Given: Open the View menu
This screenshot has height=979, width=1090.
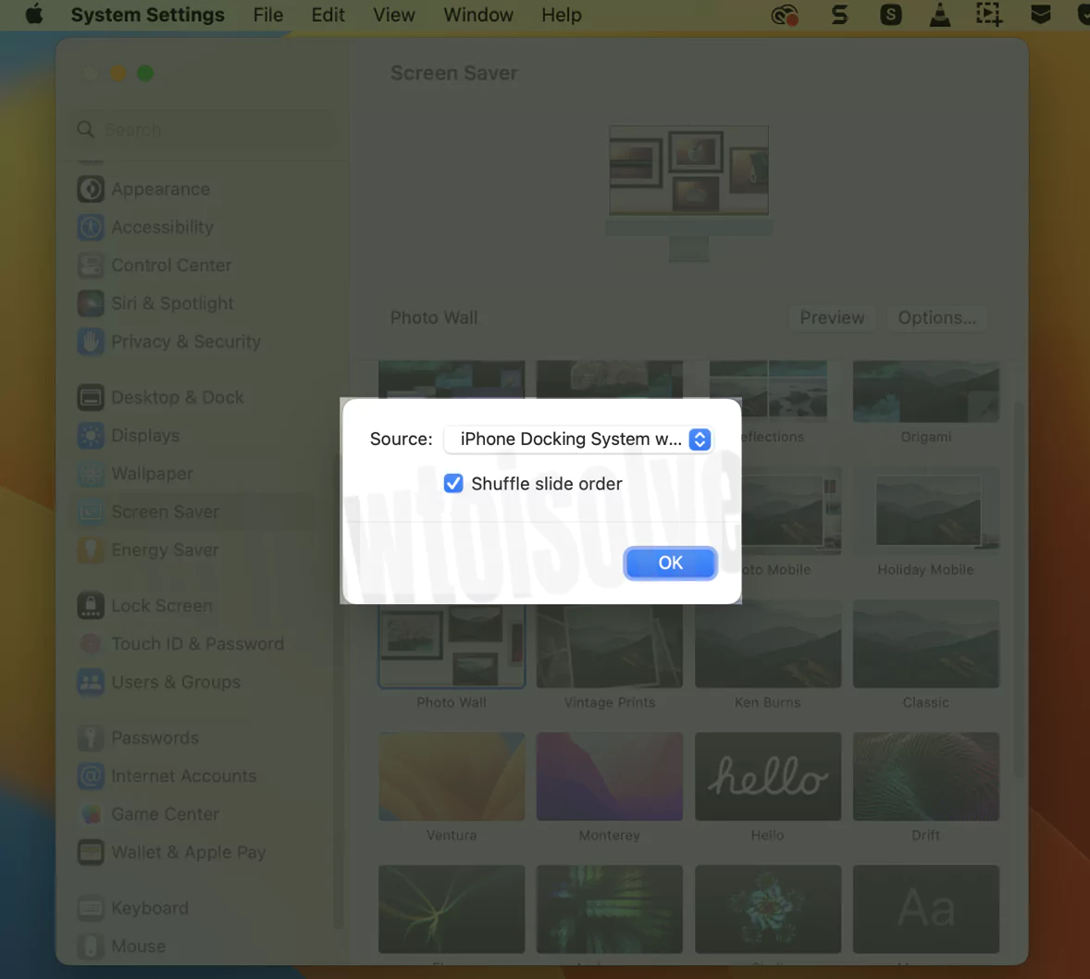Looking at the screenshot, I should 394,15.
